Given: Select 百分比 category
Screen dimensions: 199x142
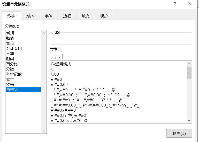Looking at the screenshot, I should (x=23, y=64).
